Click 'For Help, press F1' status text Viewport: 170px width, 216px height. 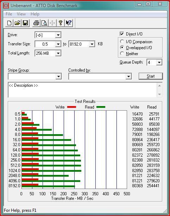point(20,210)
